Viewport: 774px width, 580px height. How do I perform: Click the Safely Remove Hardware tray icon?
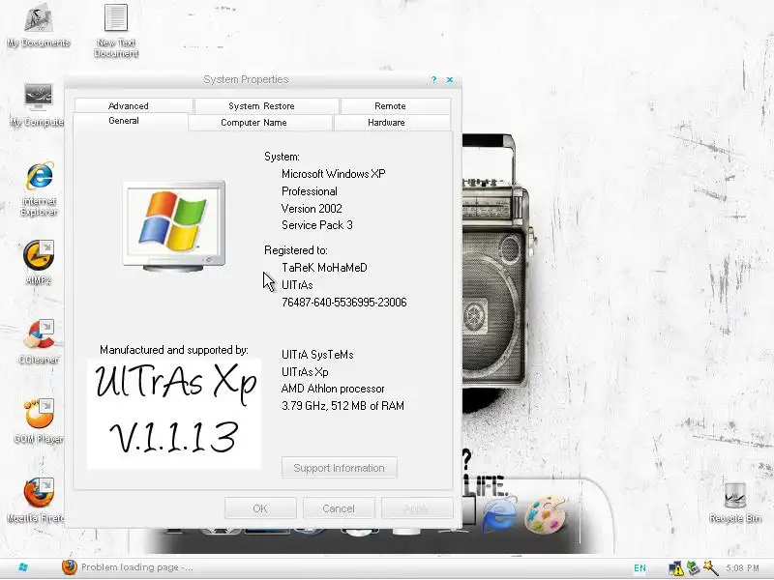click(x=693, y=567)
